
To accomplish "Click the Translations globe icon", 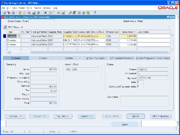I will coord(79,13).
